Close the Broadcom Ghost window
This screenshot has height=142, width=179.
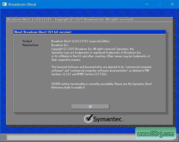172,4
